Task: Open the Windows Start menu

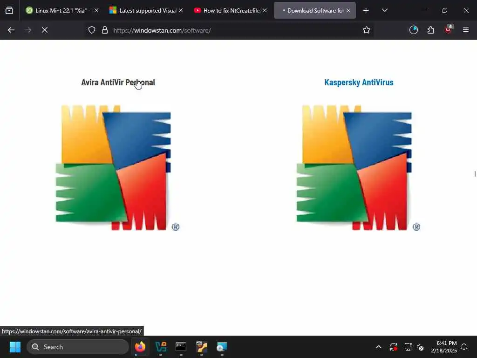Action: 15,347
